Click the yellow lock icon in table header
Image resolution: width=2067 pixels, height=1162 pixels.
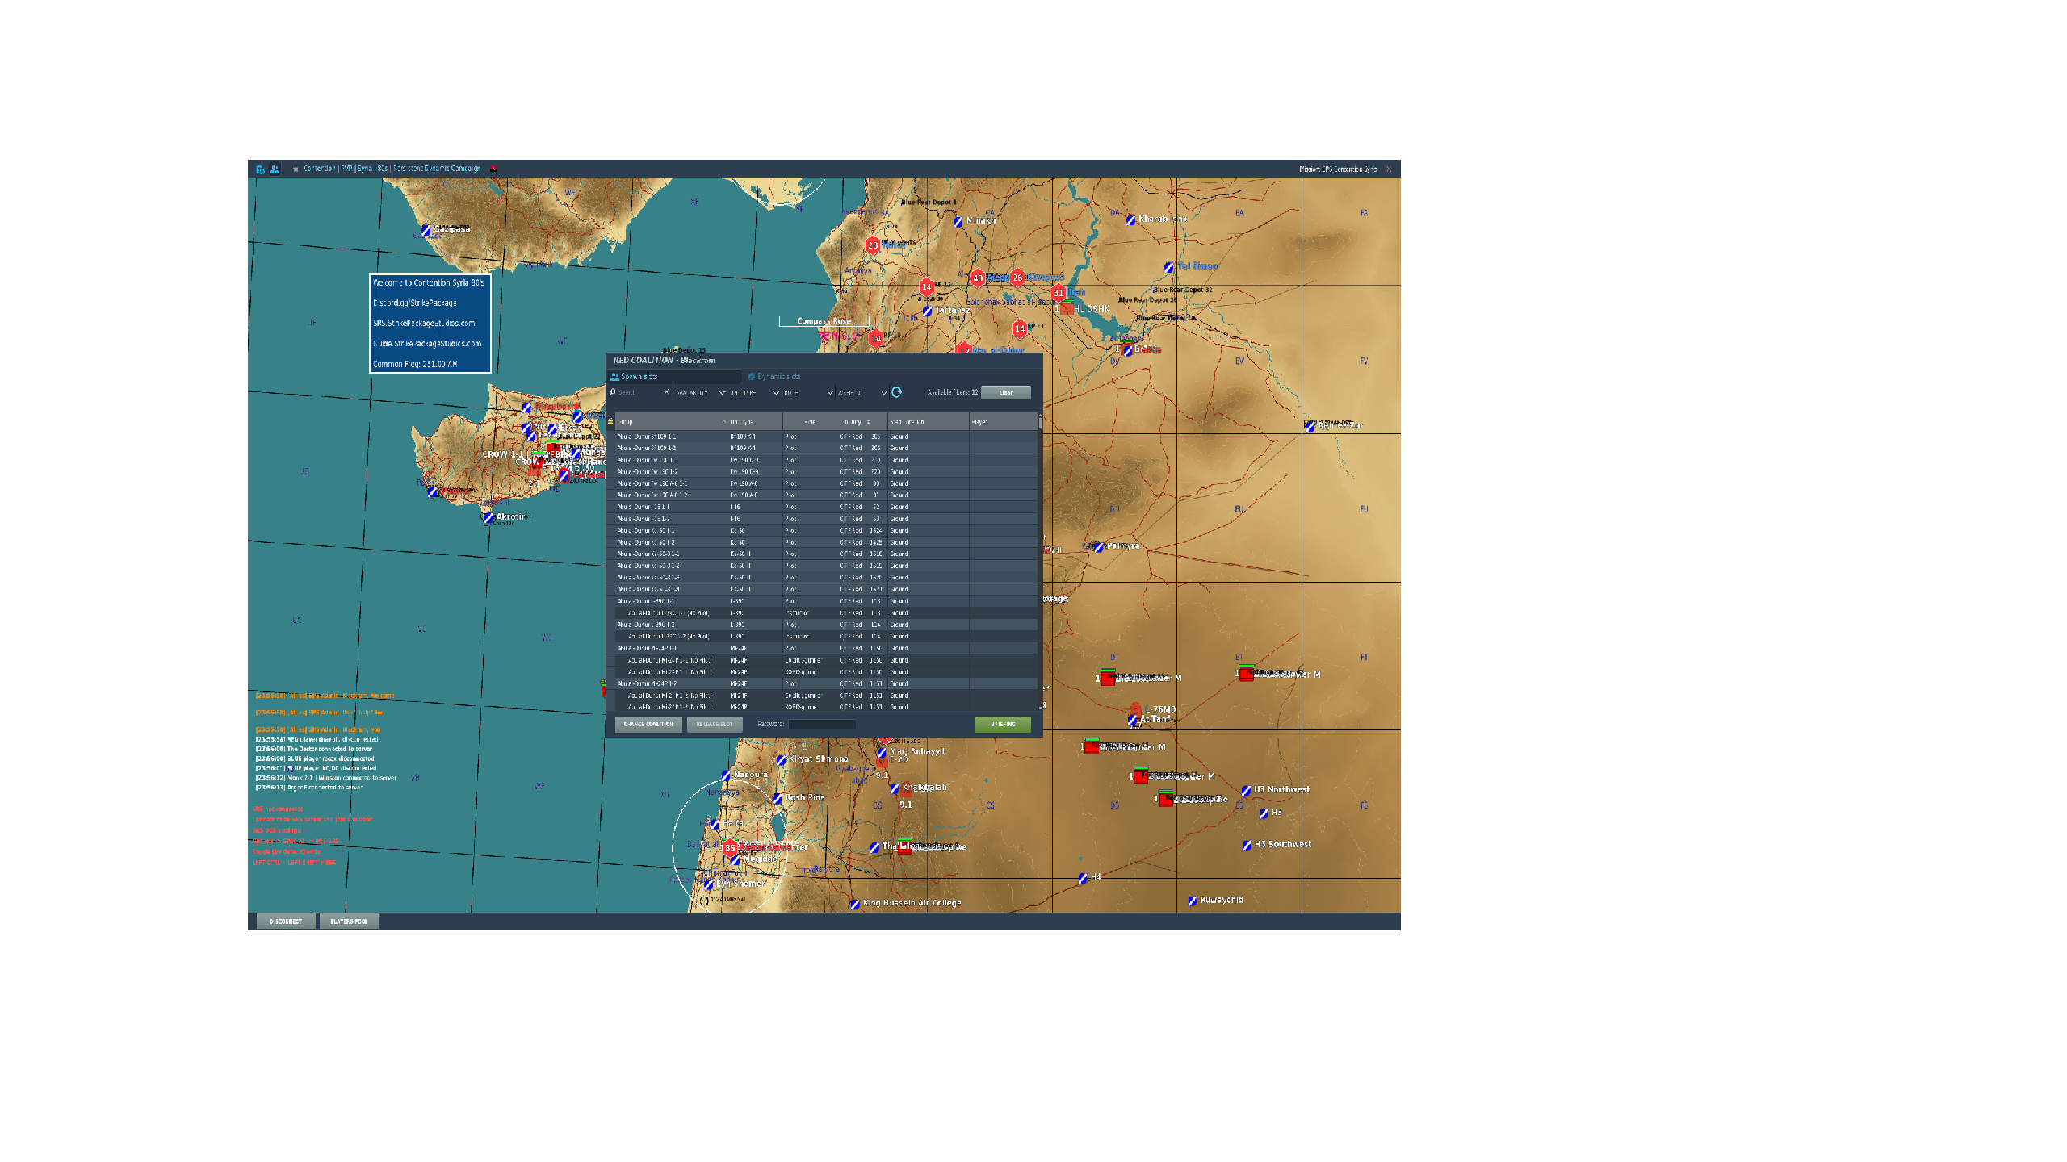(x=610, y=422)
